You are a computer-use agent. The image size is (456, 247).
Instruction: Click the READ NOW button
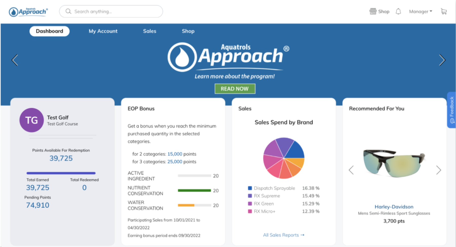click(235, 89)
